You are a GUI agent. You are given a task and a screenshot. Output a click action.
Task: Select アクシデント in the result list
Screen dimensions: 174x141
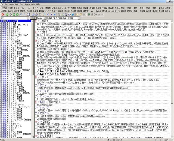13,80
